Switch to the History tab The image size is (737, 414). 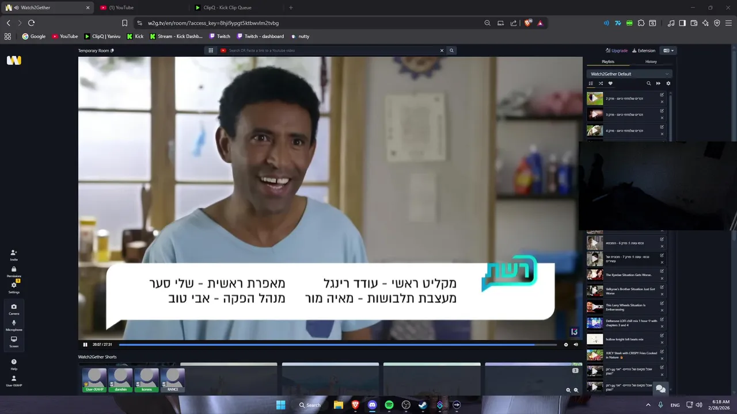pos(651,62)
